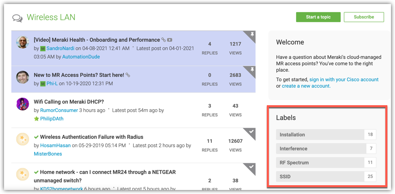Click create a new account link
Screen dimensions: 395x194
click(x=306, y=86)
